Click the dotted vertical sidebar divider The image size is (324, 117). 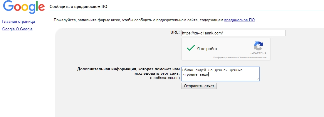[x=49, y=67]
